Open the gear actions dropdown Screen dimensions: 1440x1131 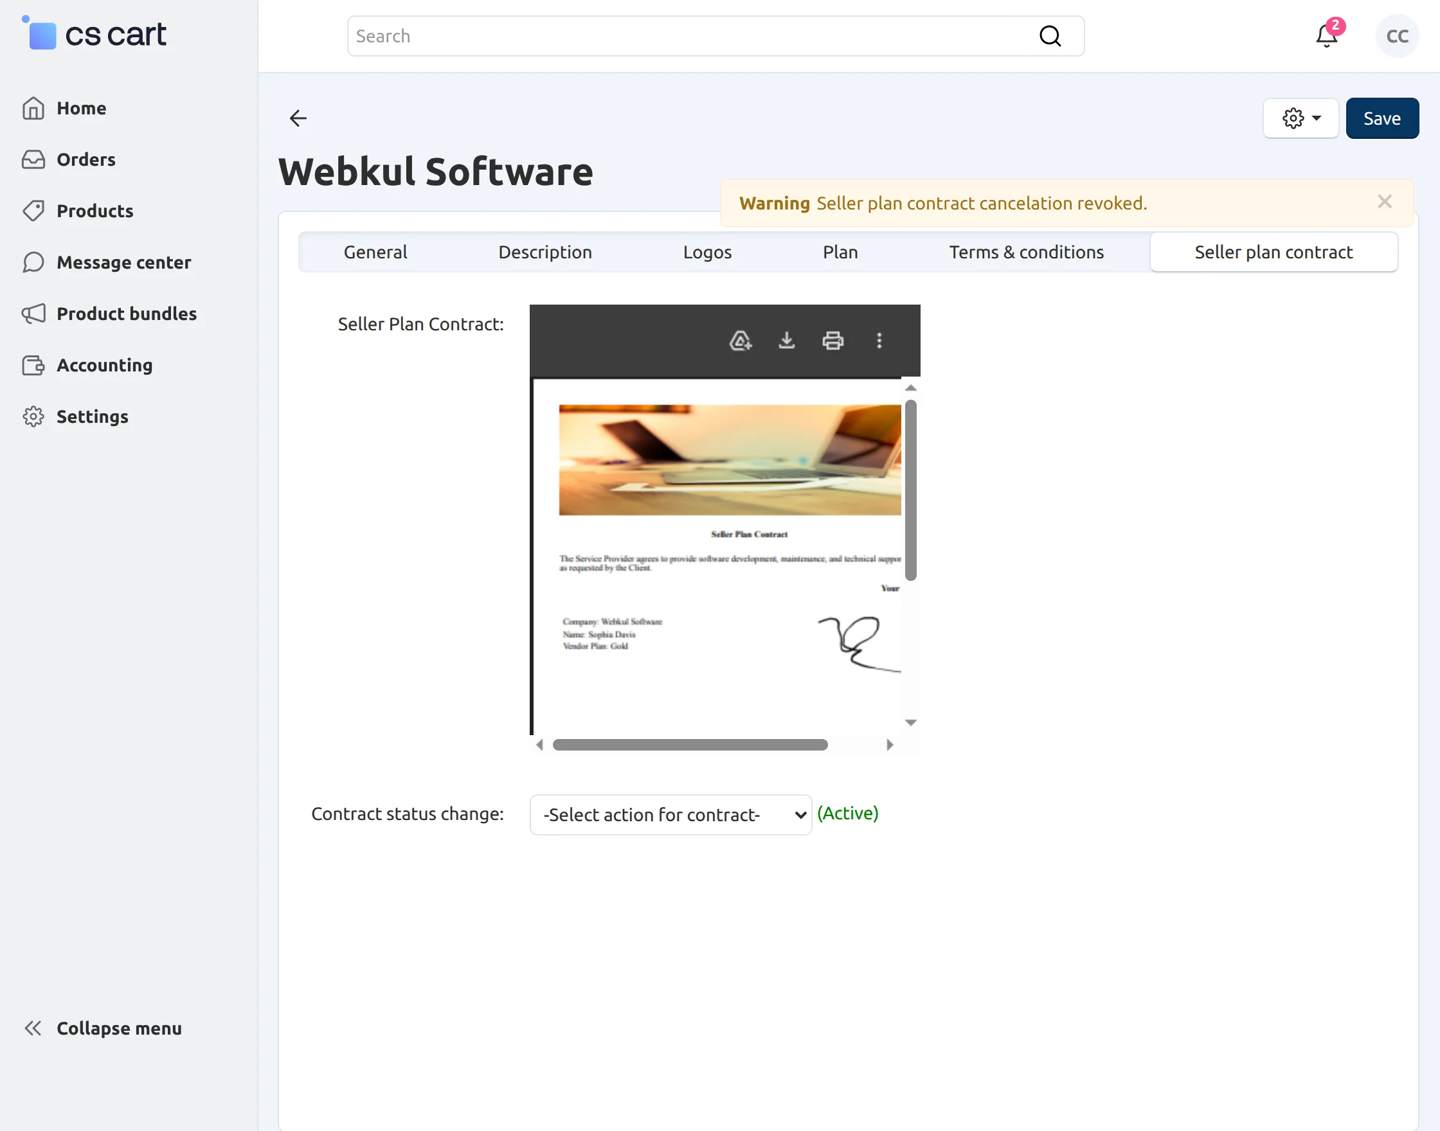click(1301, 118)
